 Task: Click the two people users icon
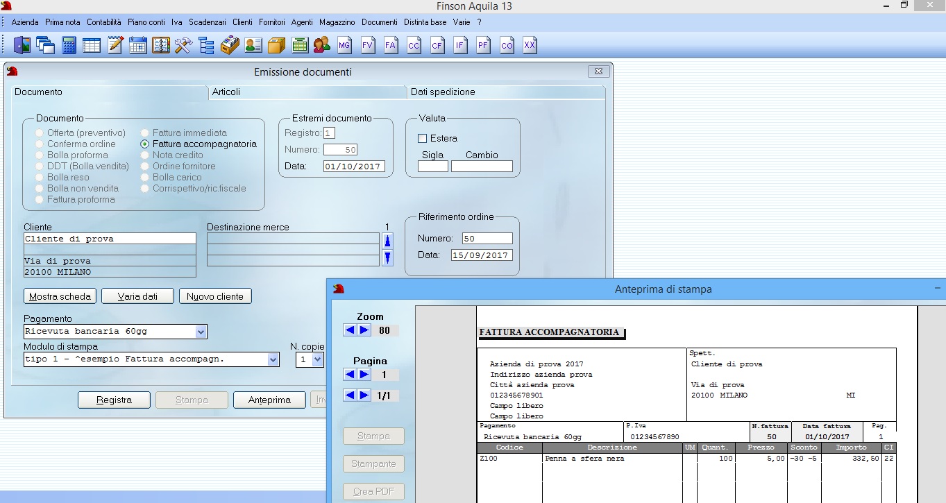(321, 46)
